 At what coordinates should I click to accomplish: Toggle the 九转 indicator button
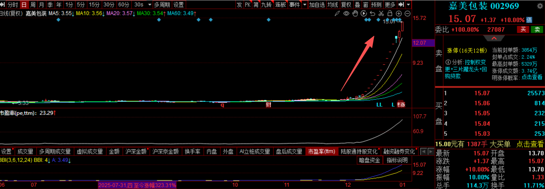(x=266, y=5)
